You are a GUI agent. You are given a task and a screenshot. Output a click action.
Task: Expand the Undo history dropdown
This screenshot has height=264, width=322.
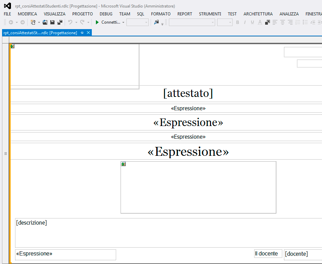tap(76, 22)
